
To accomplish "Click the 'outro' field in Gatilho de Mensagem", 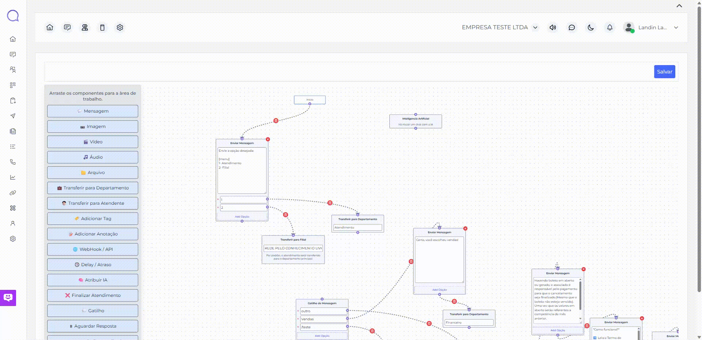I will (x=323, y=311).
